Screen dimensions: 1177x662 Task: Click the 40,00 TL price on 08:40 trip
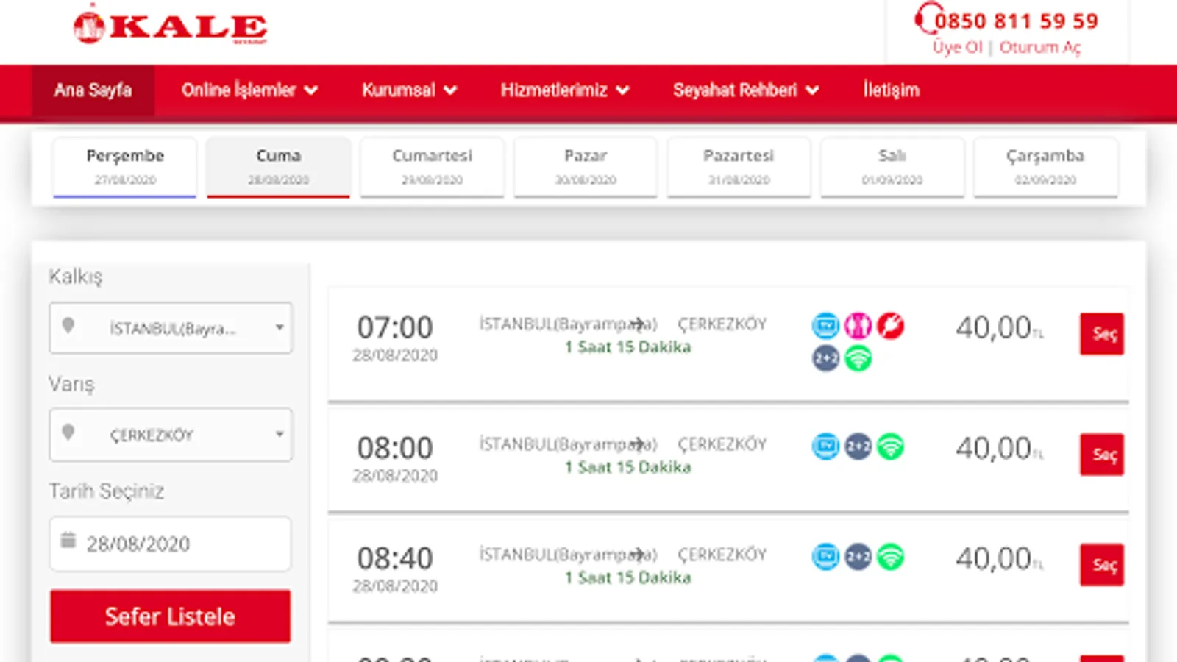(x=999, y=558)
